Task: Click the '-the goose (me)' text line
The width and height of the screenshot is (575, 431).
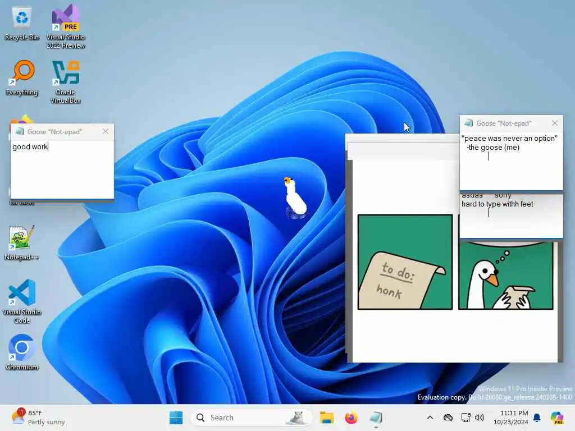Action: click(493, 148)
